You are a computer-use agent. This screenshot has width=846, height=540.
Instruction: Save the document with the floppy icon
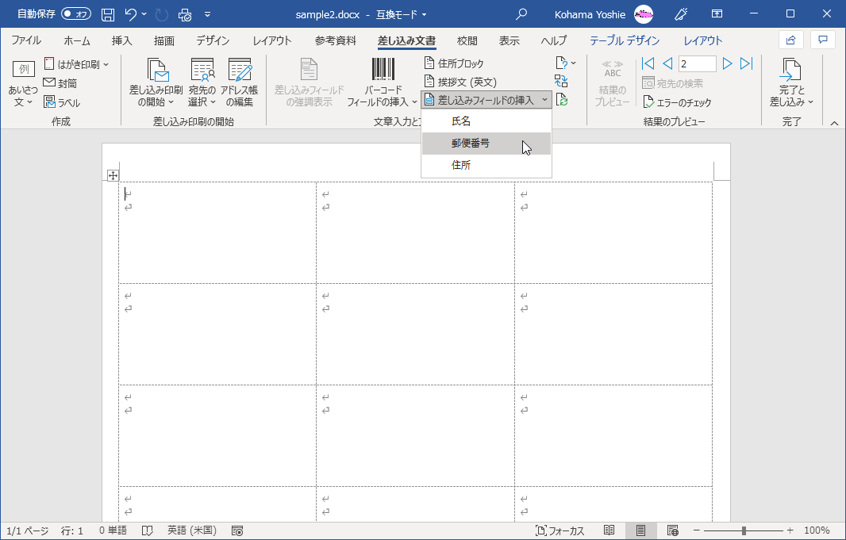point(108,14)
